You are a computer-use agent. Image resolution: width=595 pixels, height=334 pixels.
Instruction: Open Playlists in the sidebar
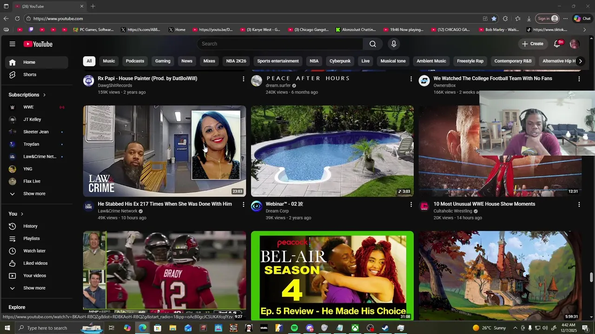pos(37,238)
